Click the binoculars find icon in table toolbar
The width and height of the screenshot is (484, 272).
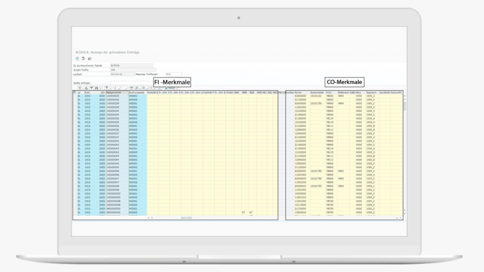click(96, 88)
